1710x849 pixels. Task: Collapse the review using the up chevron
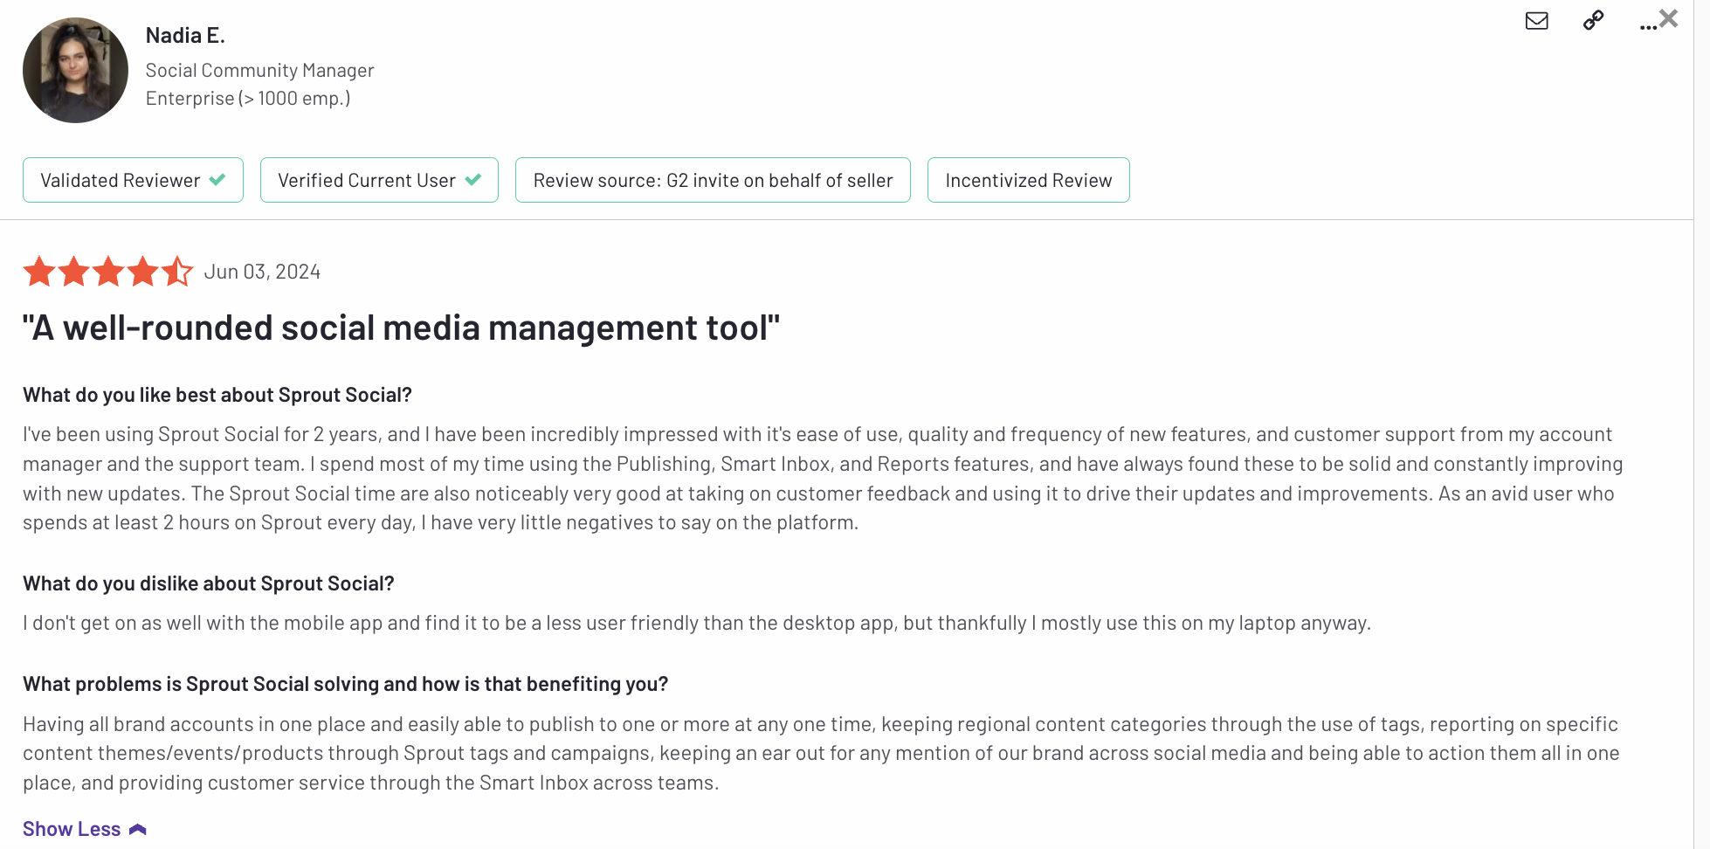pyautogui.click(x=137, y=828)
